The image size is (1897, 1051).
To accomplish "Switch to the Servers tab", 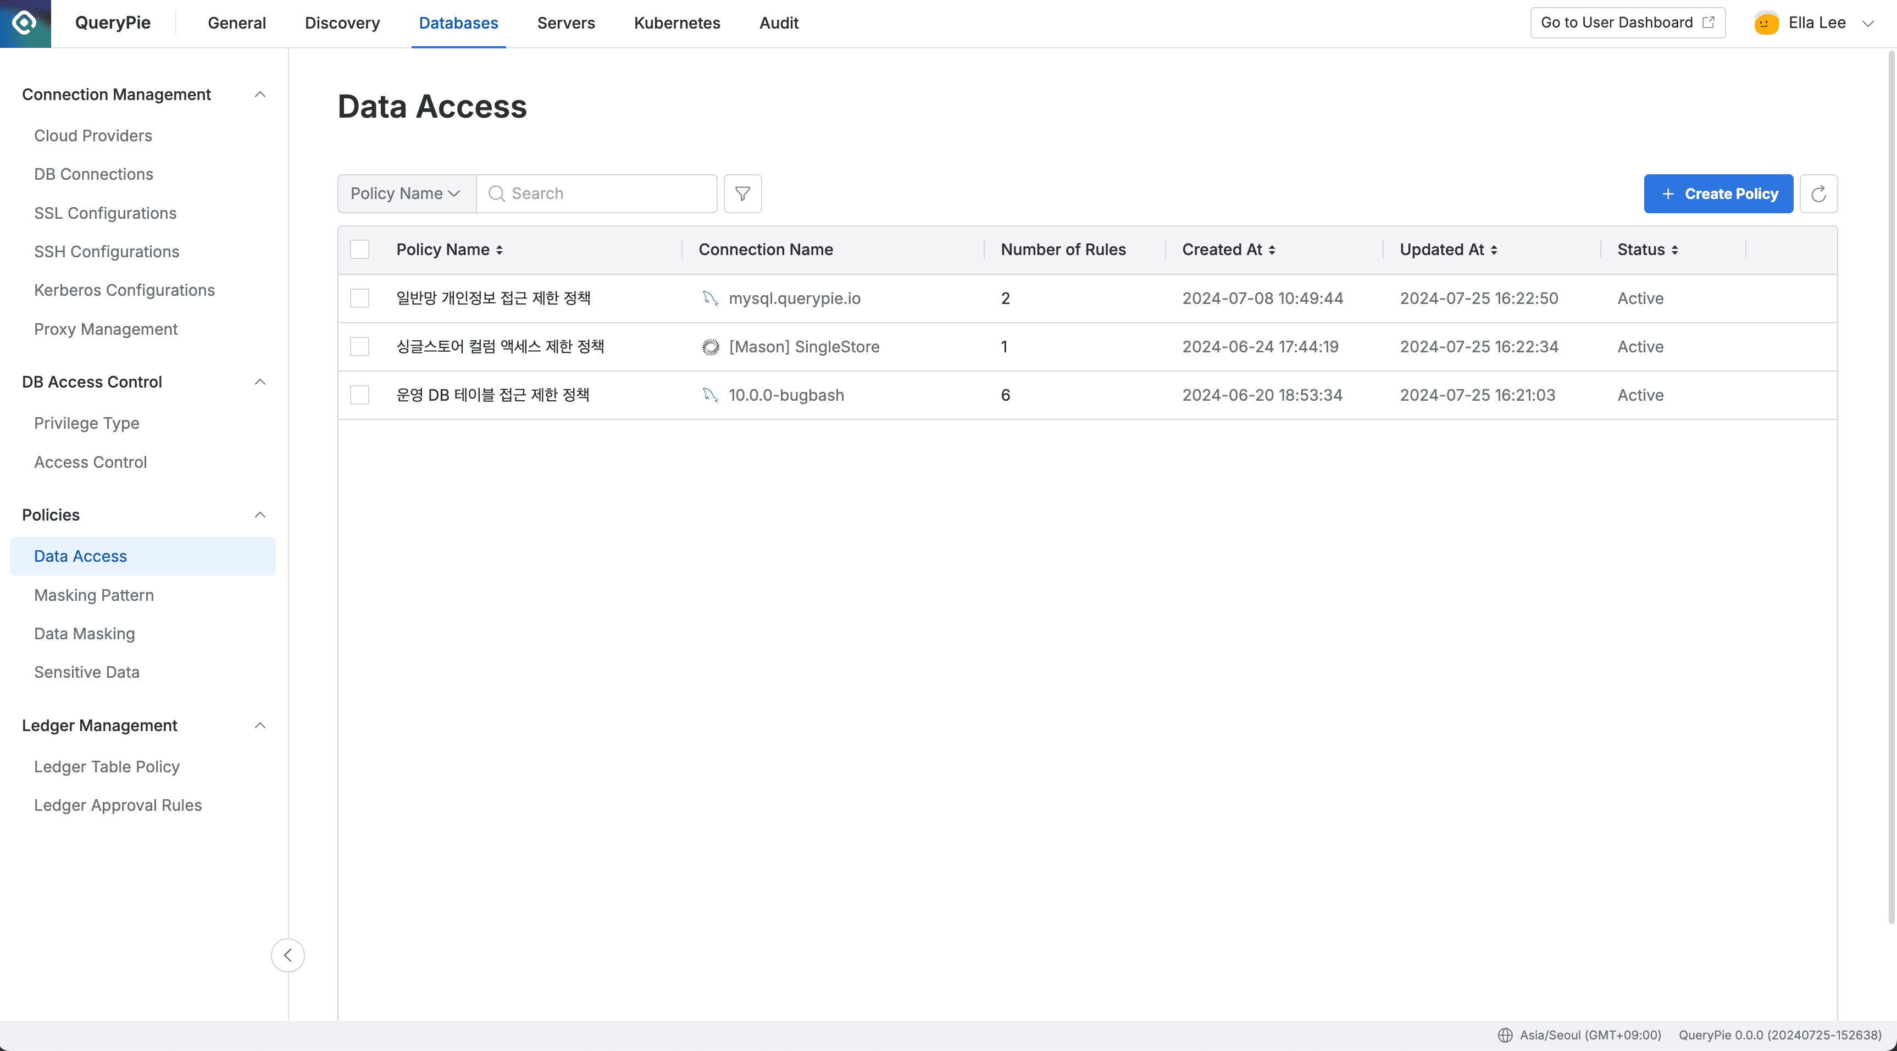I will coord(565,23).
